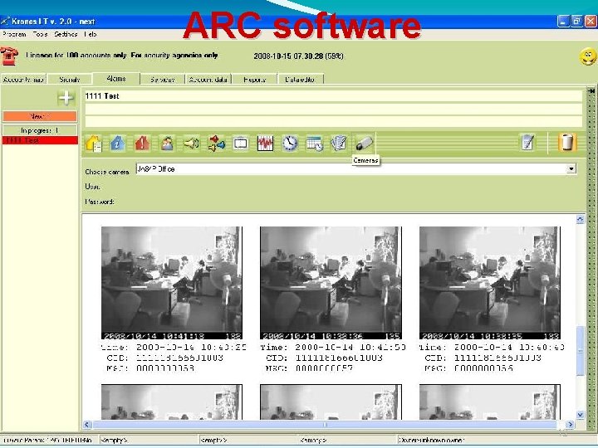Click the green plus add icon
Screen dimensions: 598x448
coord(66,98)
